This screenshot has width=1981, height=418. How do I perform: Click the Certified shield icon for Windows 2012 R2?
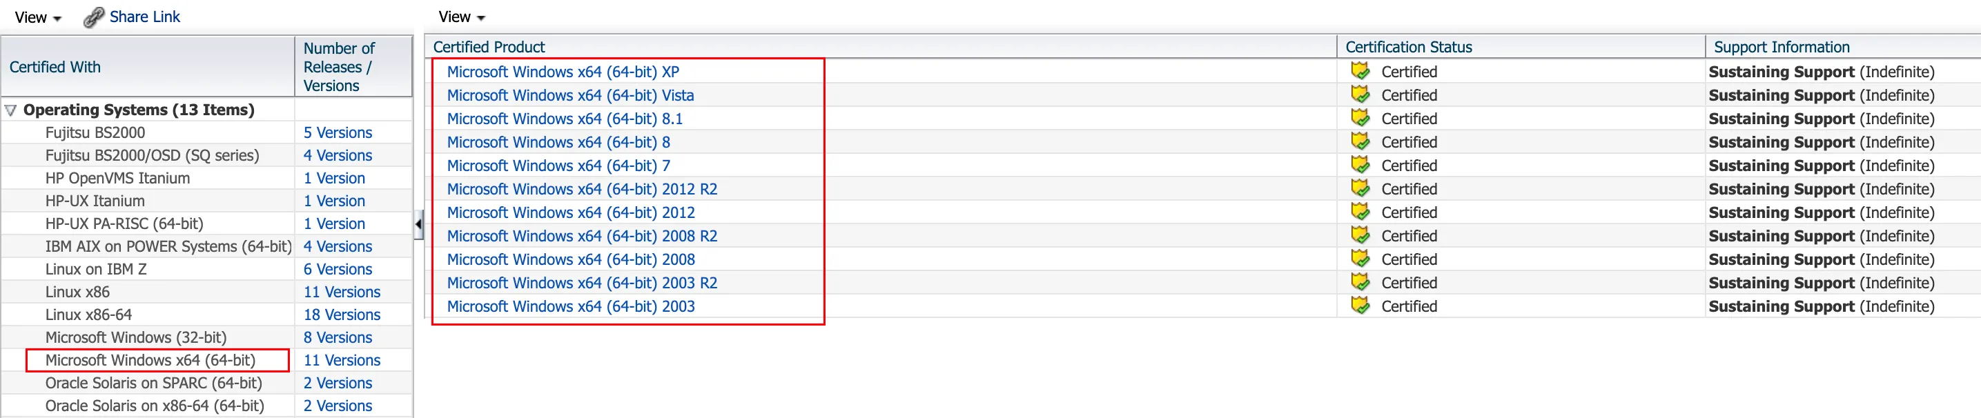1360,189
